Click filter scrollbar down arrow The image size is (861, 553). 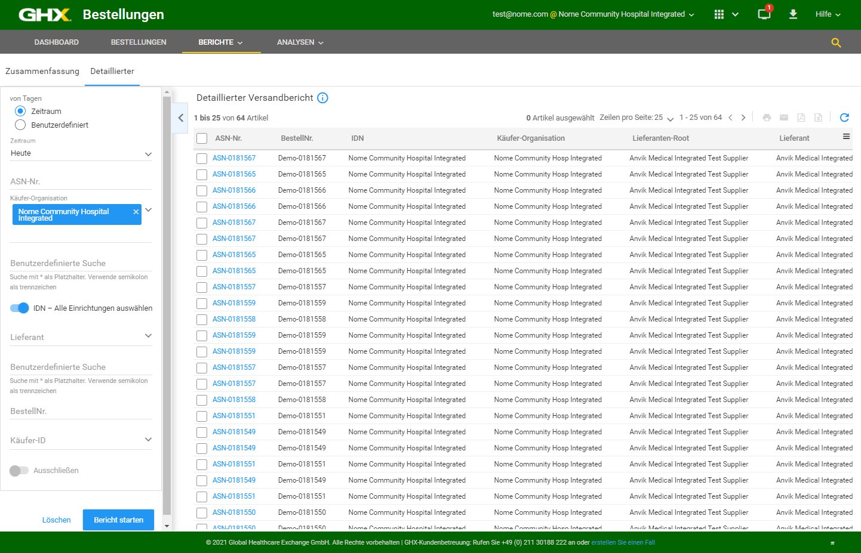167,526
